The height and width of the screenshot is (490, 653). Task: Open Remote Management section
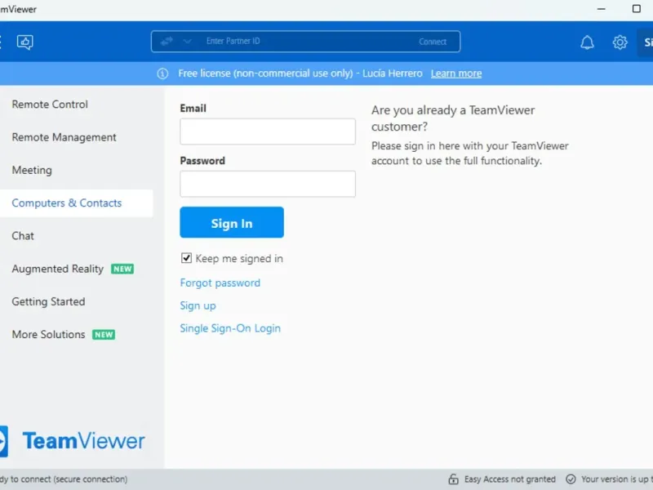point(64,137)
